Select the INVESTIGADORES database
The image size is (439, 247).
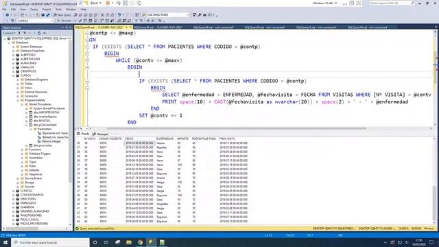tap(31, 215)
